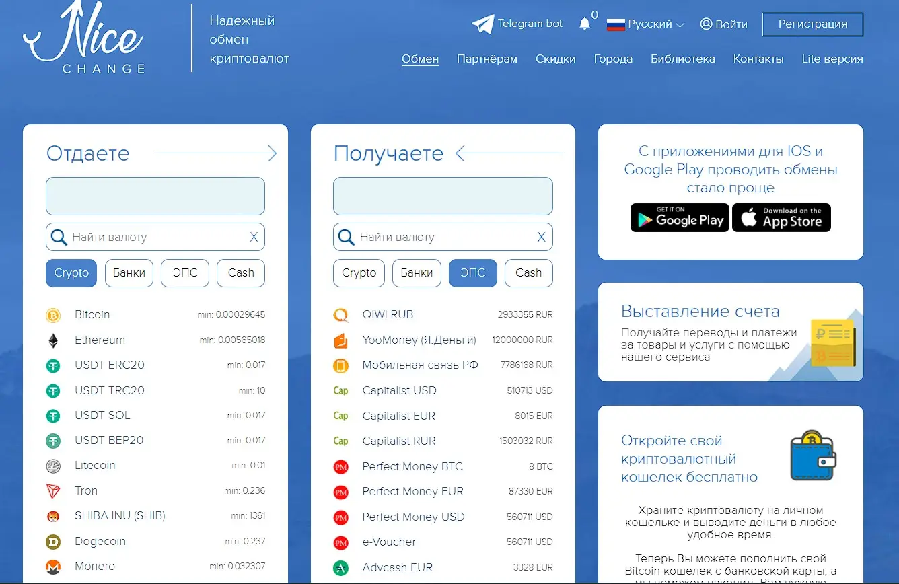Image resolution: width=899 pixels, height=584 pixels.
Task: Select Crypto filter under Получаете
Action: coord(359,273)
